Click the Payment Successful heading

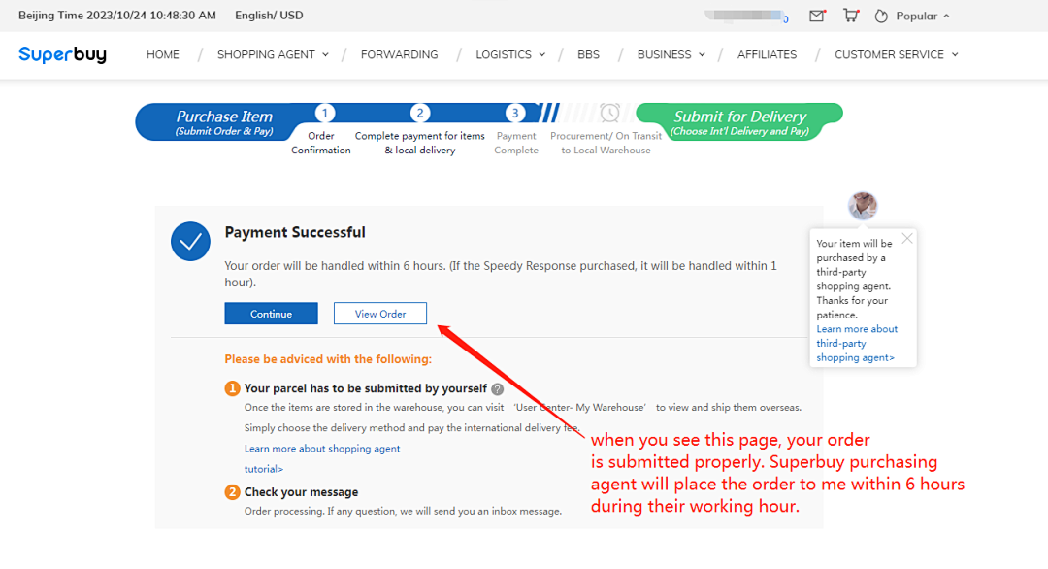295,232
